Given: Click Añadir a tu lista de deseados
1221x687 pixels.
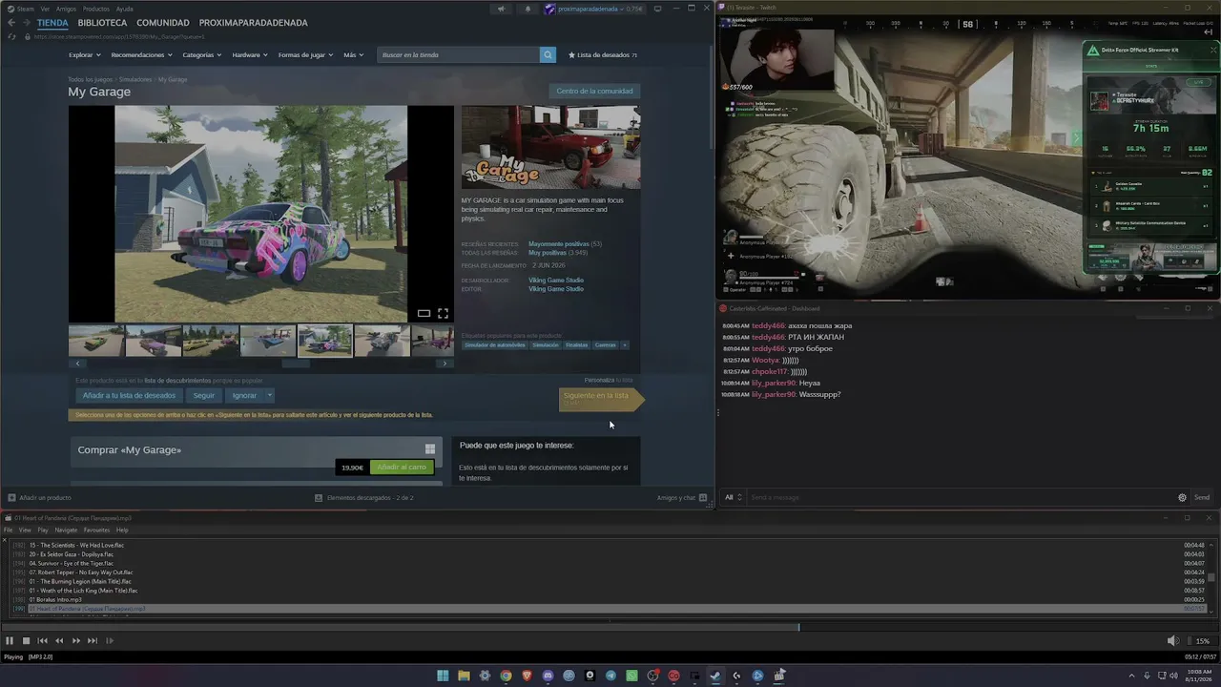Looking at the screenshot, I should [129, 395].
